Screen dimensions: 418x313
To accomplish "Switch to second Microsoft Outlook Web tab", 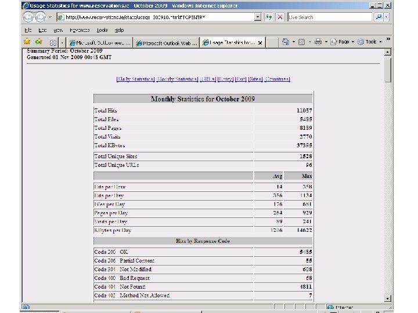I will tap(167, 43).
